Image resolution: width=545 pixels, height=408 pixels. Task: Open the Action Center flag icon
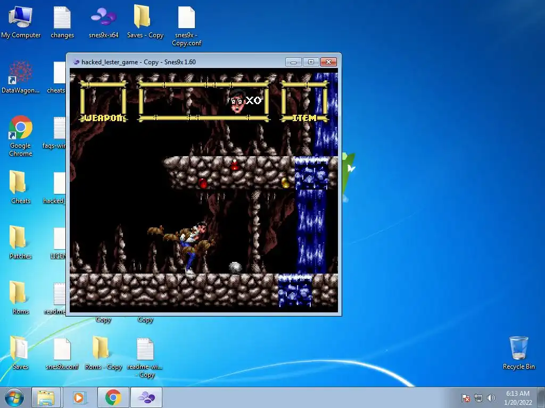tap(466, 398)
